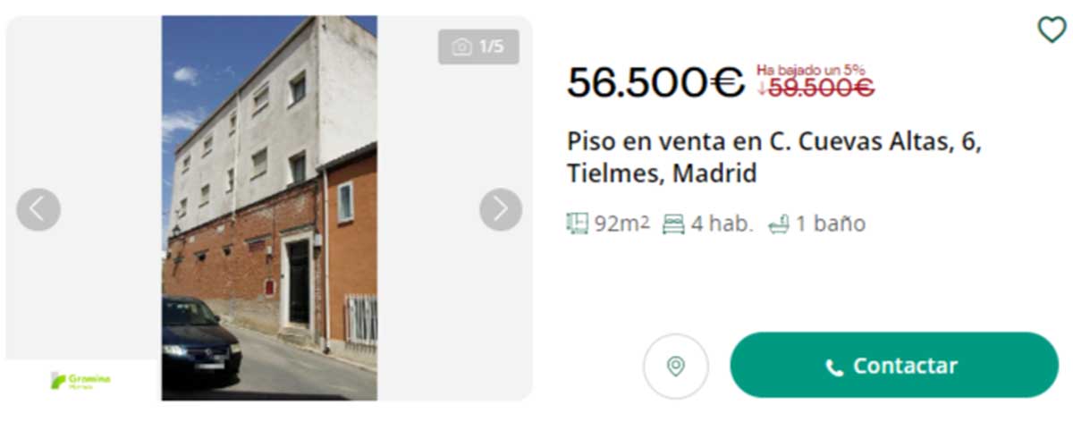1073x422 pixels.
Task: Click the crossed-out 59.500€ old price
Action: coord(822,88)
